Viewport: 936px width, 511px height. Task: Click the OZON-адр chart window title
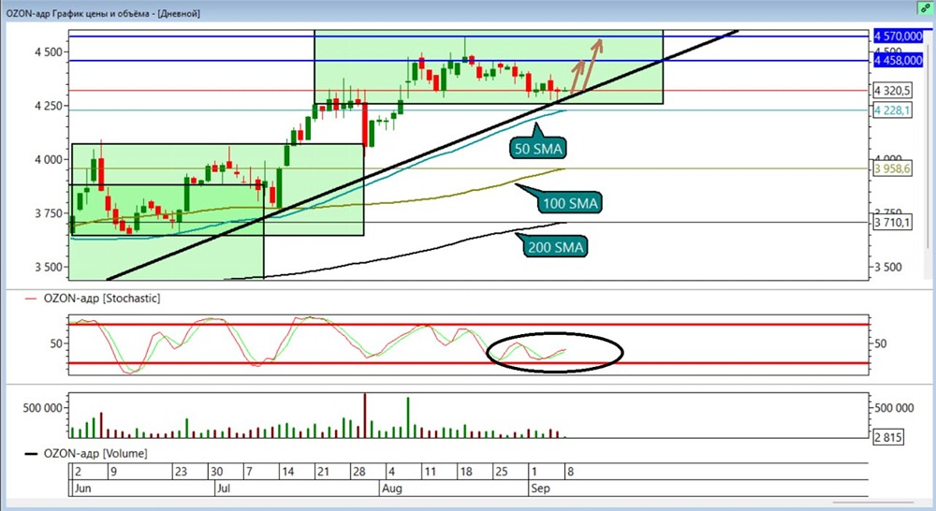tap(103, 12)
